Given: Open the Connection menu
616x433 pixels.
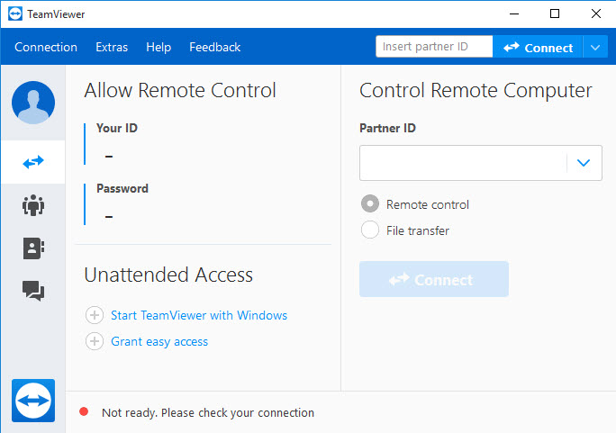Looking at the screenshot, I should (46, 47).
